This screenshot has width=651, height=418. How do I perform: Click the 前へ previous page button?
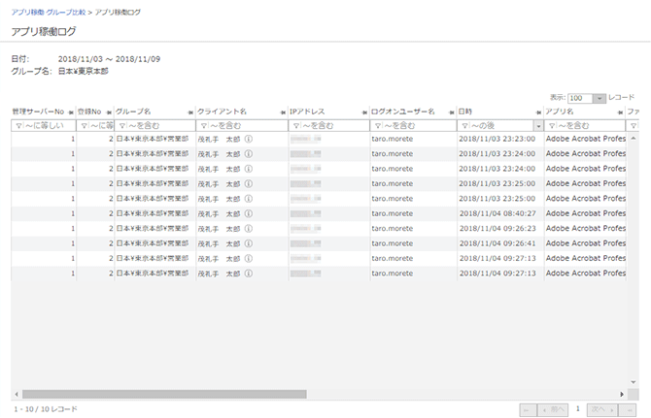[554, 409]
